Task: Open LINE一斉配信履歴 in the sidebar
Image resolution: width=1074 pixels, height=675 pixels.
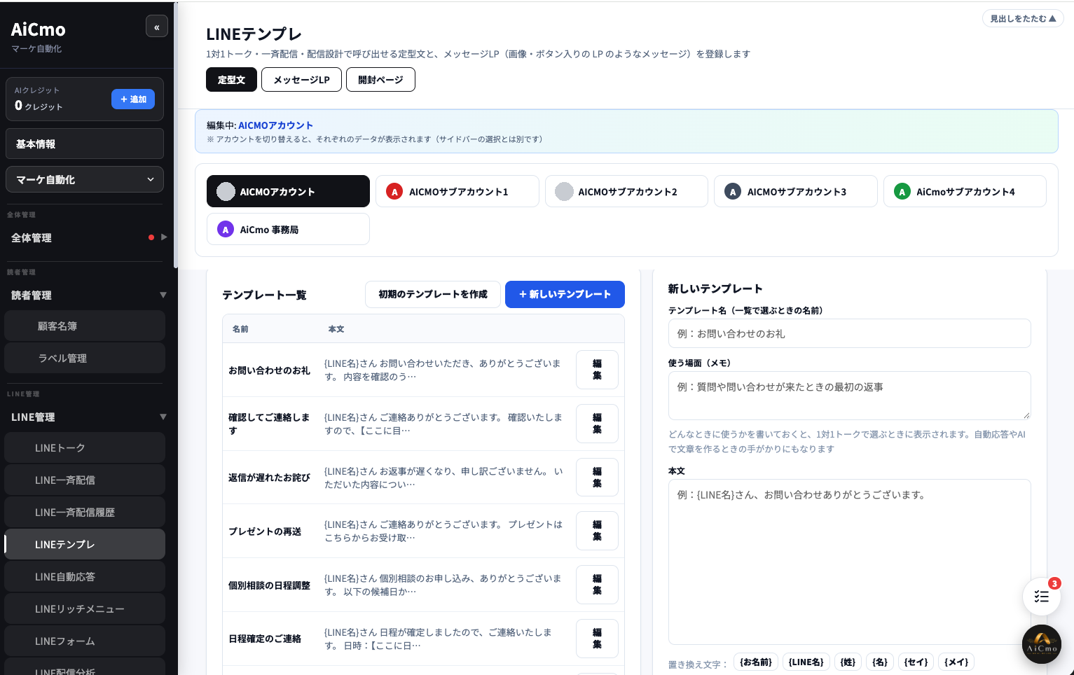Action: tap(85, 513)
